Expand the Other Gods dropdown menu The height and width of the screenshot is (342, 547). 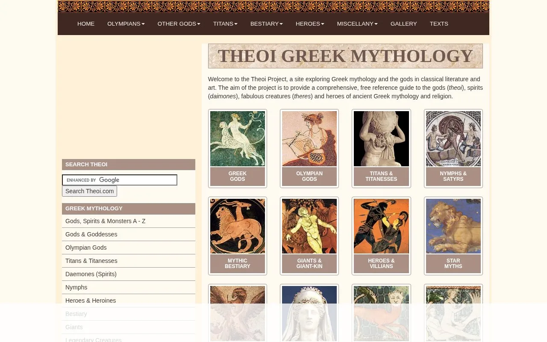179,24
